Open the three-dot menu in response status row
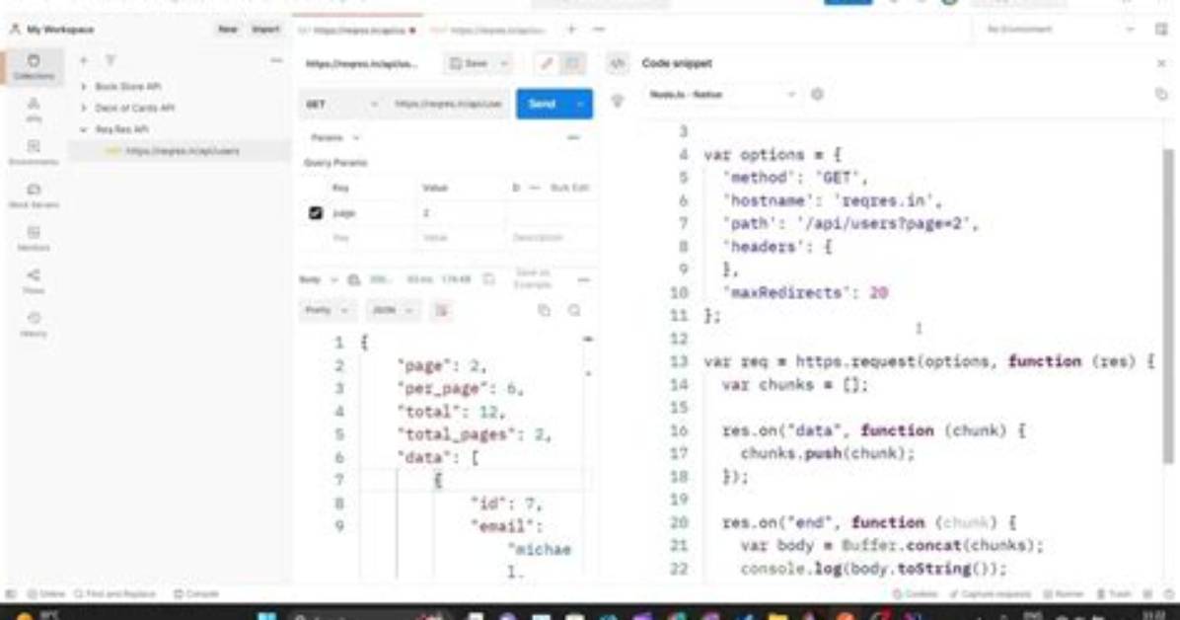 pyautogui.click(x=583, y=280)
